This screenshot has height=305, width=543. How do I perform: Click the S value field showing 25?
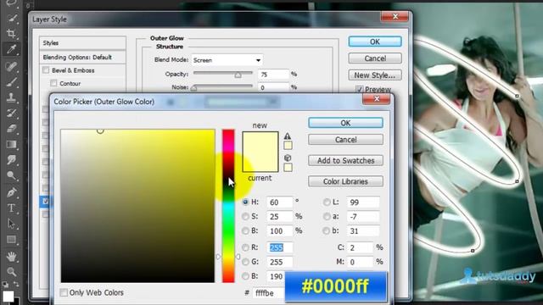coord(280,217)
